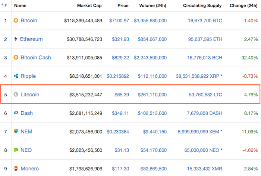This screenshot has height=176, width=261.
Task: Open the Ripple name link
Action: (x=28, y=76)
